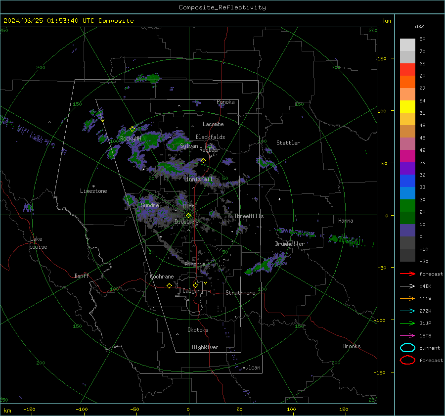445x416 pixels.
Task: Click the -100 label on right axis
Action: tap(379, 320)
